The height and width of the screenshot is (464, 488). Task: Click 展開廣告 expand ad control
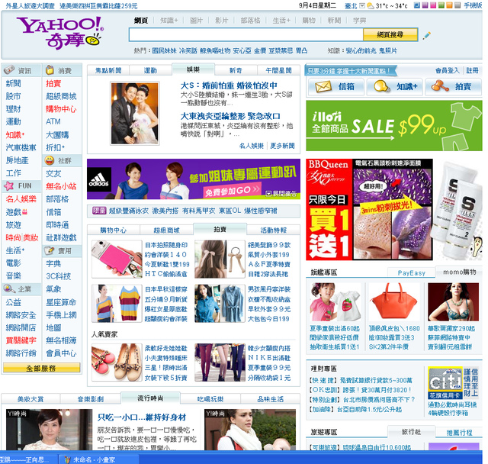[281, 194]
